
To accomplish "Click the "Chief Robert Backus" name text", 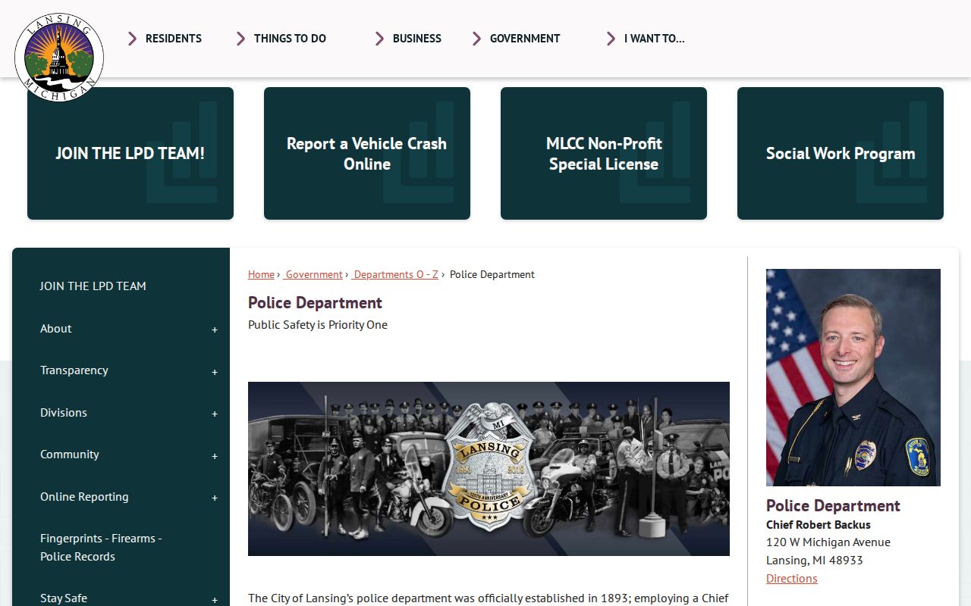I will 819,525.
